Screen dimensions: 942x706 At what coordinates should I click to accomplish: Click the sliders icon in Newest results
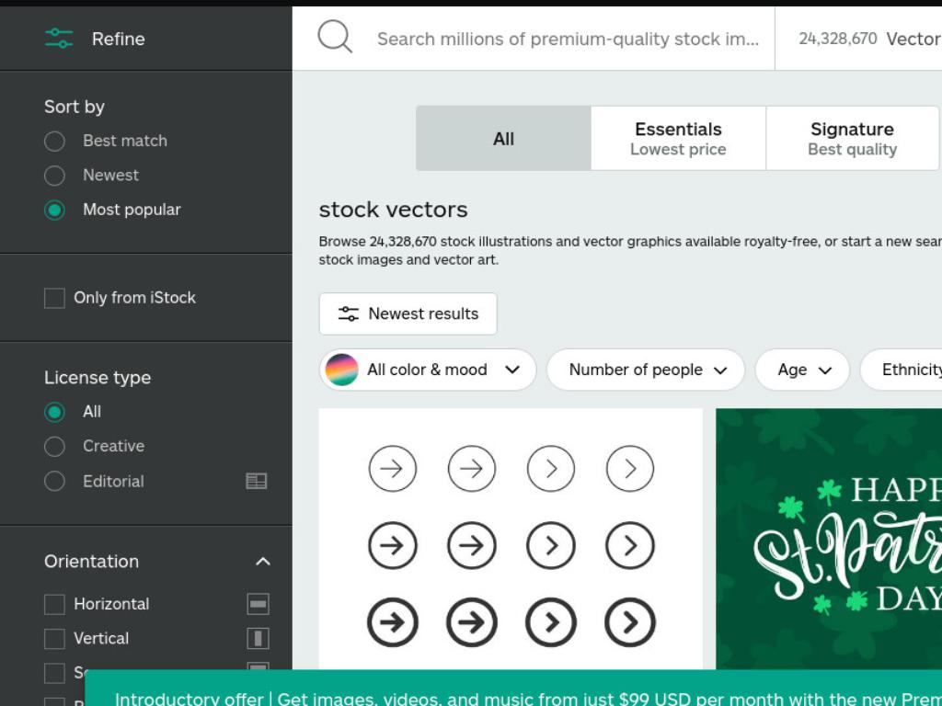349,313
